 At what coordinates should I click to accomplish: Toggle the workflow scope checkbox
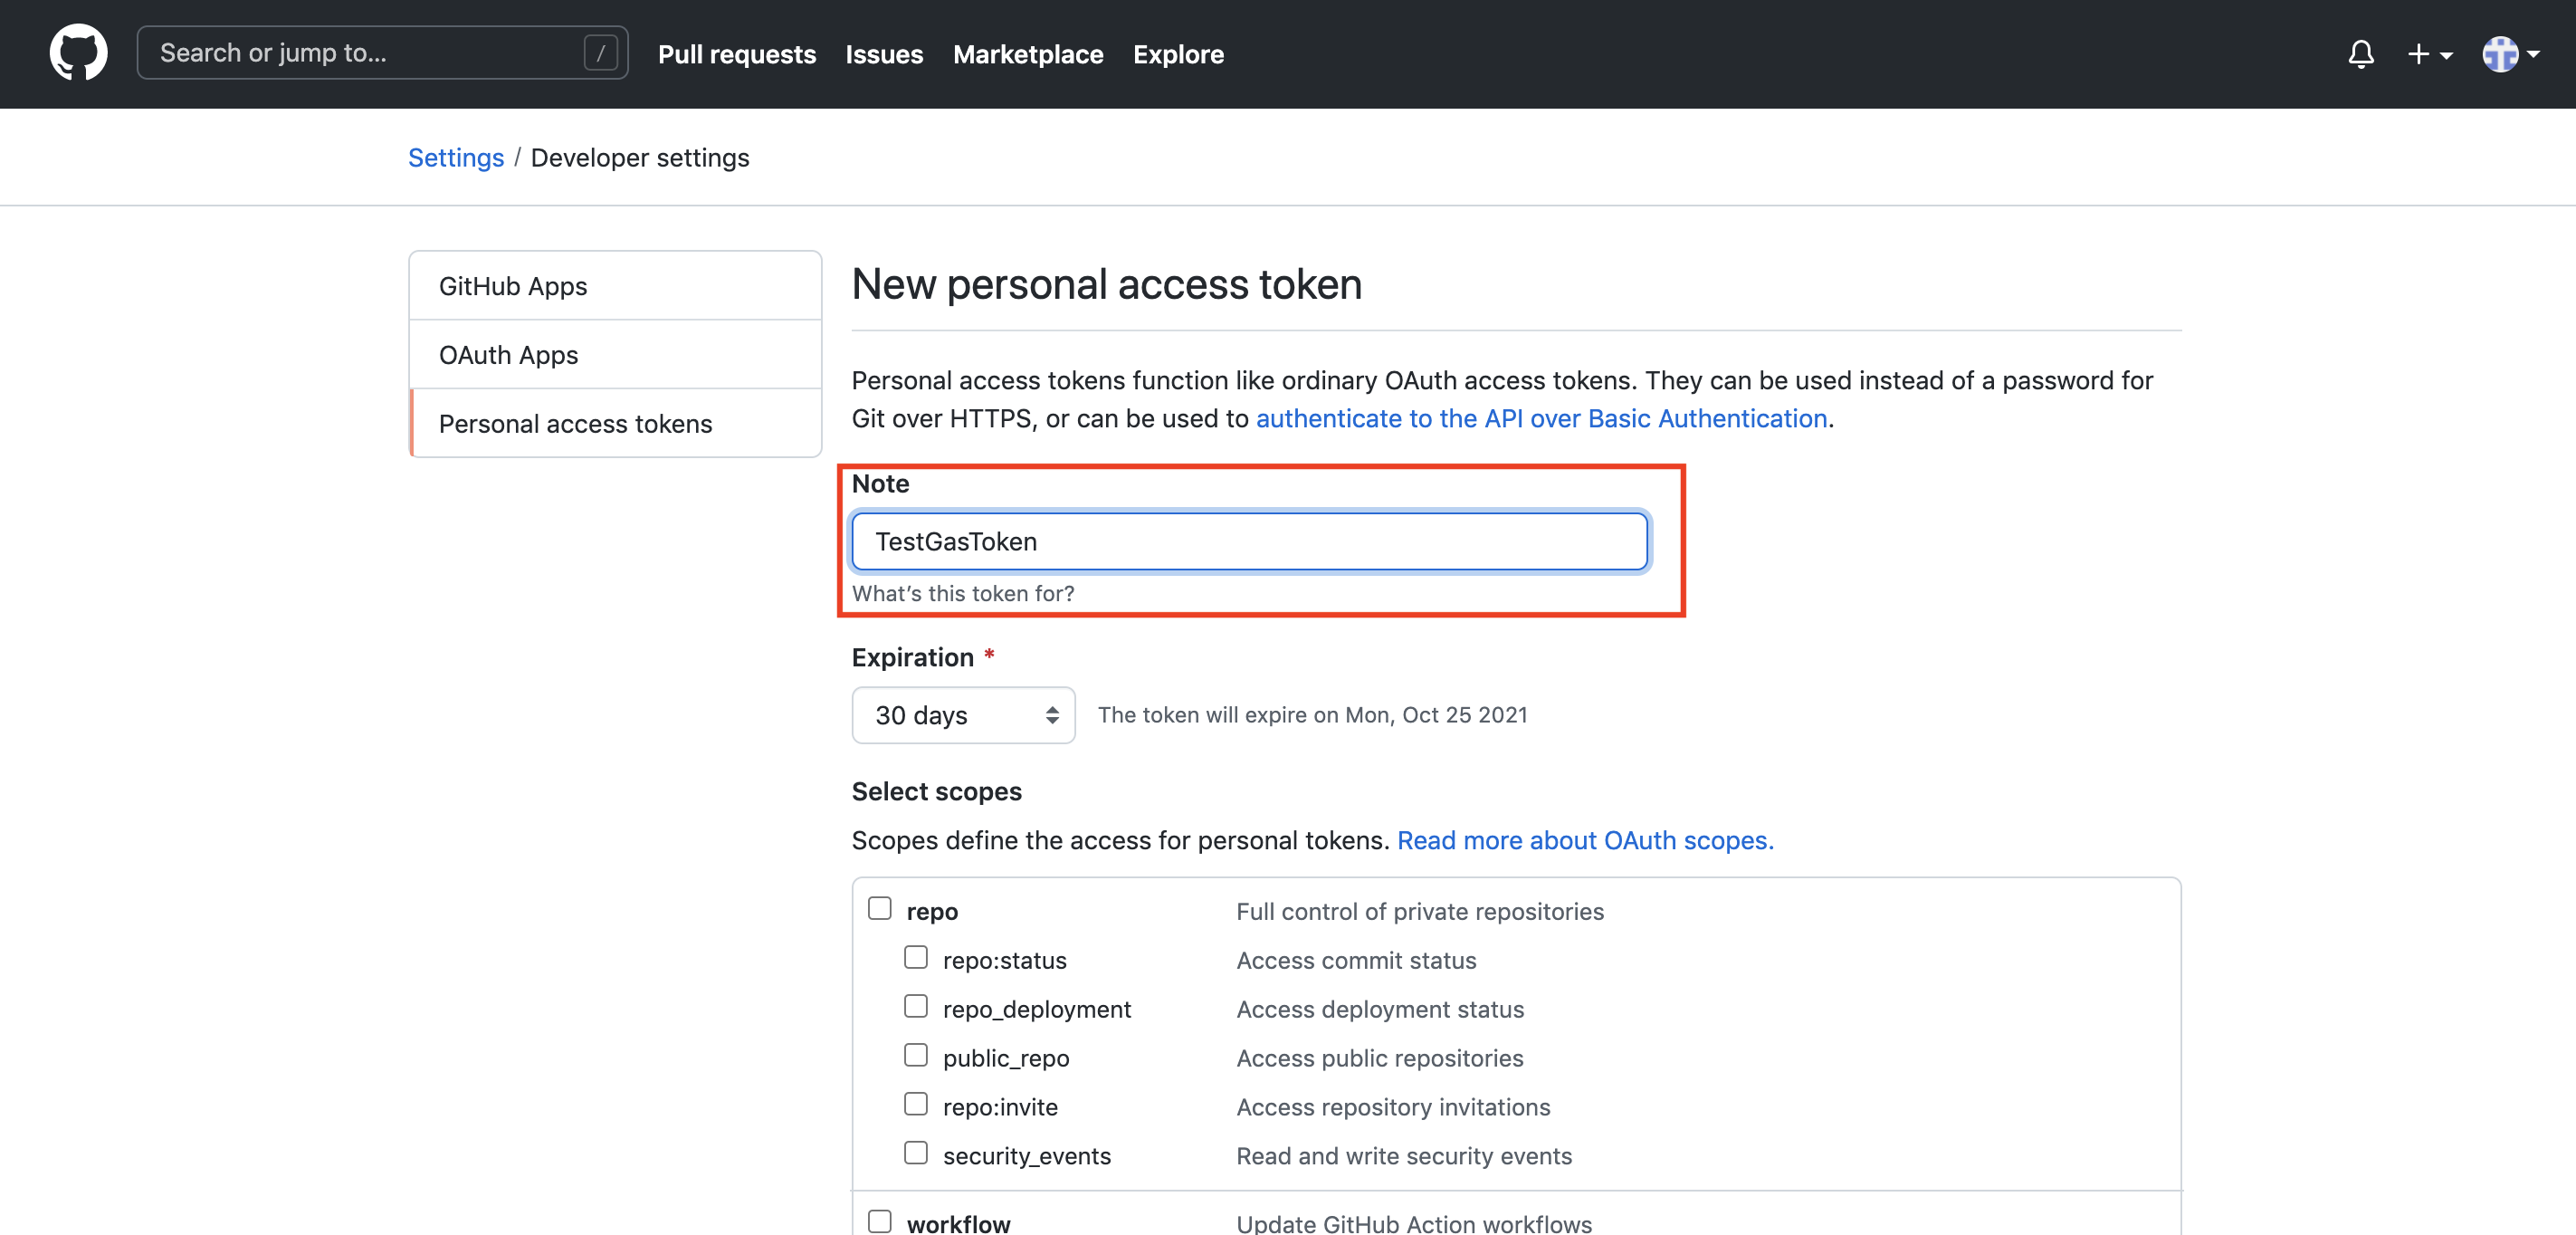pyautogui.click(x=879, y=1221)
